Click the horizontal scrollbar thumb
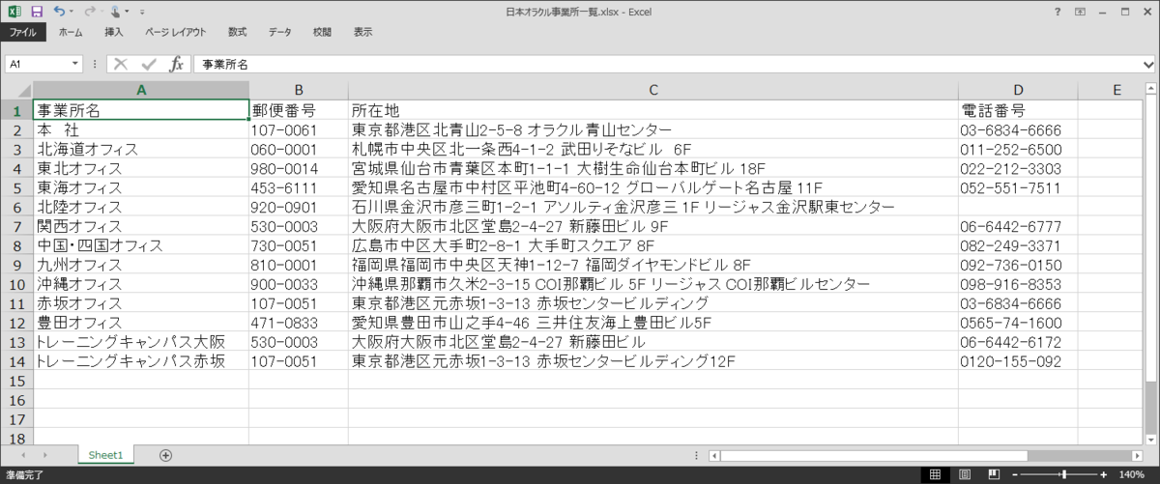1160x484 pixels. 873,455
